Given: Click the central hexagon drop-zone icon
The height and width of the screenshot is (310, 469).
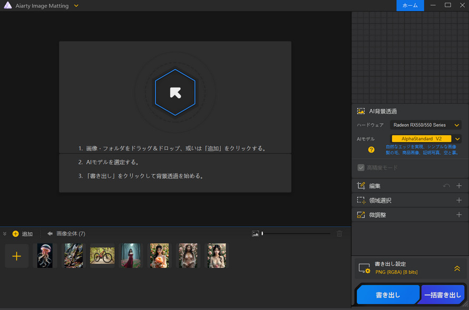Looking at the screenshot, I should [175, 93].
